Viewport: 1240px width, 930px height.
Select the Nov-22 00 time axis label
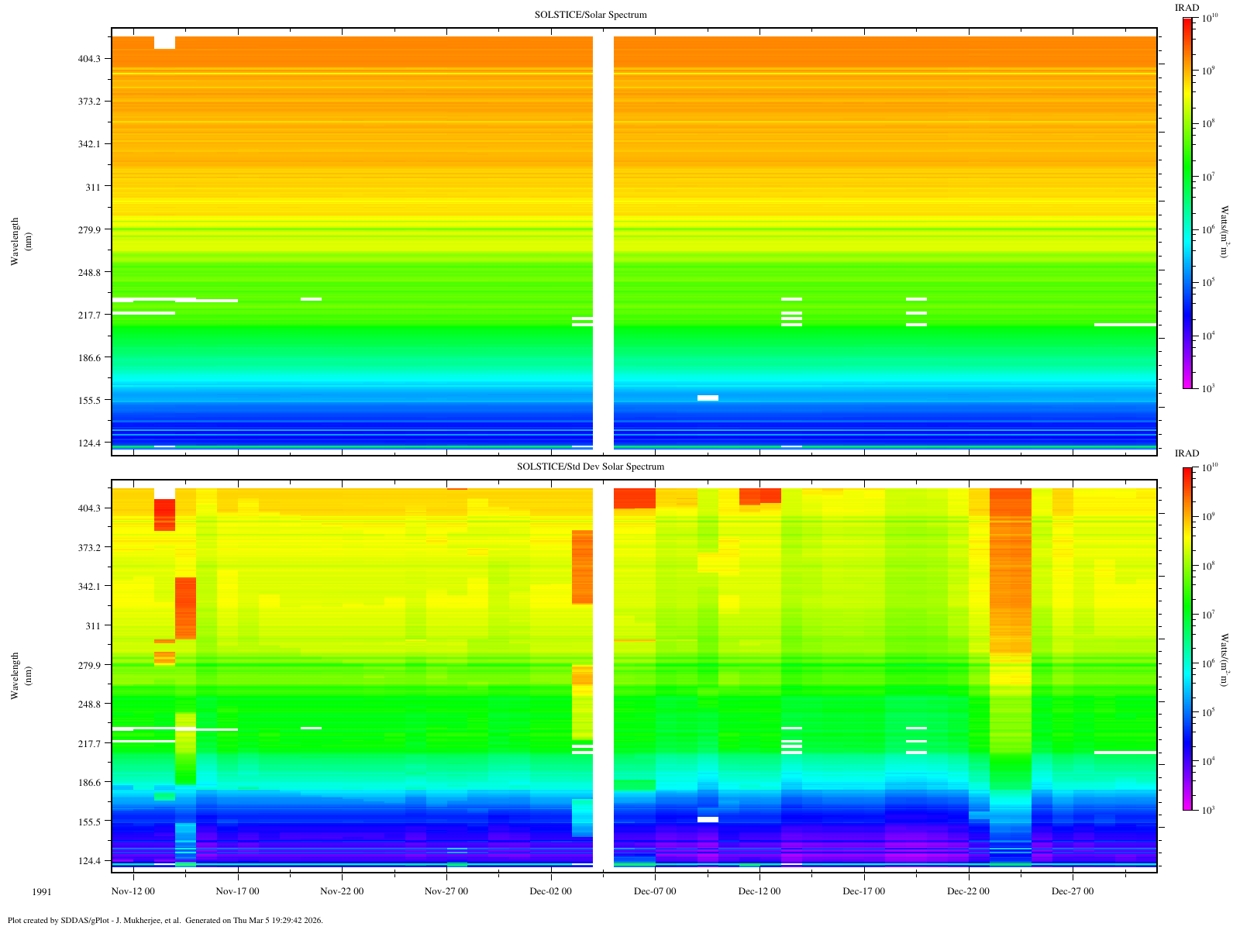[x=342, y=891]
